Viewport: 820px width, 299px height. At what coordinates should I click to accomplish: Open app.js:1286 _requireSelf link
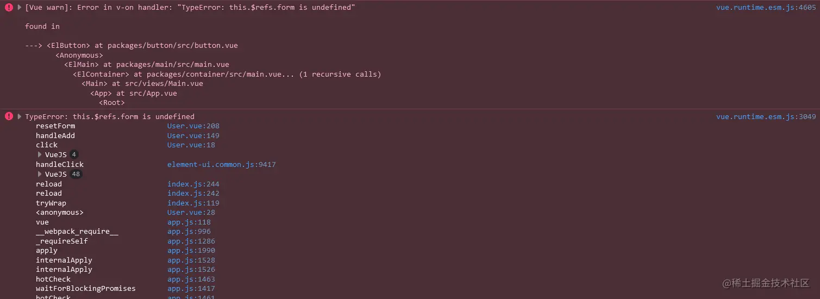click(191, 241)
